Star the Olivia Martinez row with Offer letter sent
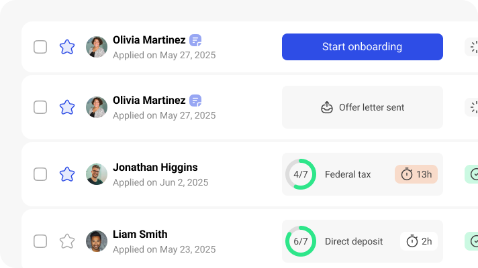This screenshot has width=478, height=268. (x=66, y=107)
